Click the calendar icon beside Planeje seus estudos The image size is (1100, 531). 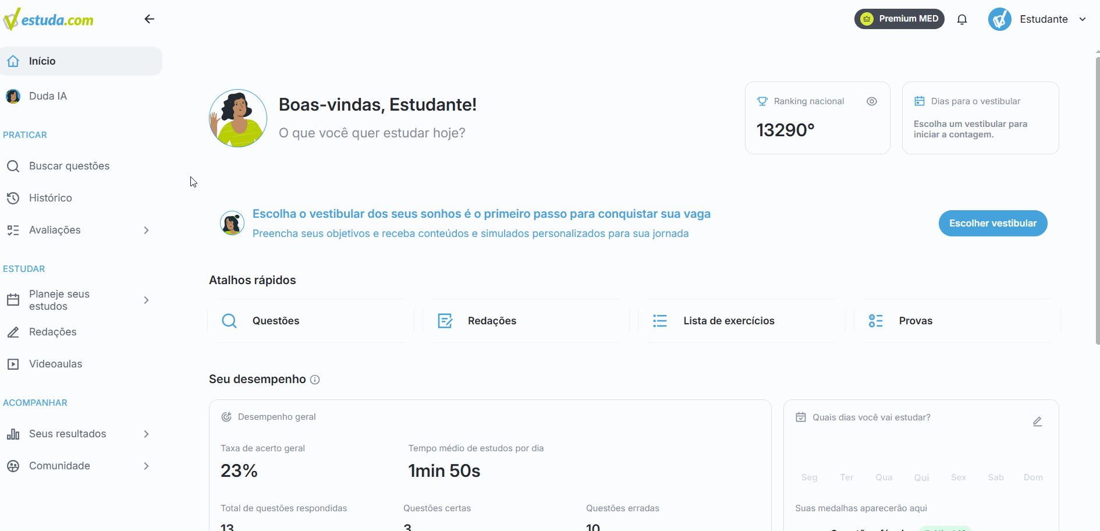click(x=13, y=300)
